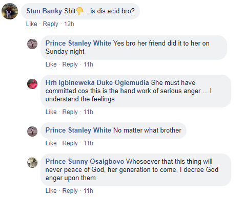Like 'No matter what brother' comment
The image size is (244, 197).
[51, 143]
